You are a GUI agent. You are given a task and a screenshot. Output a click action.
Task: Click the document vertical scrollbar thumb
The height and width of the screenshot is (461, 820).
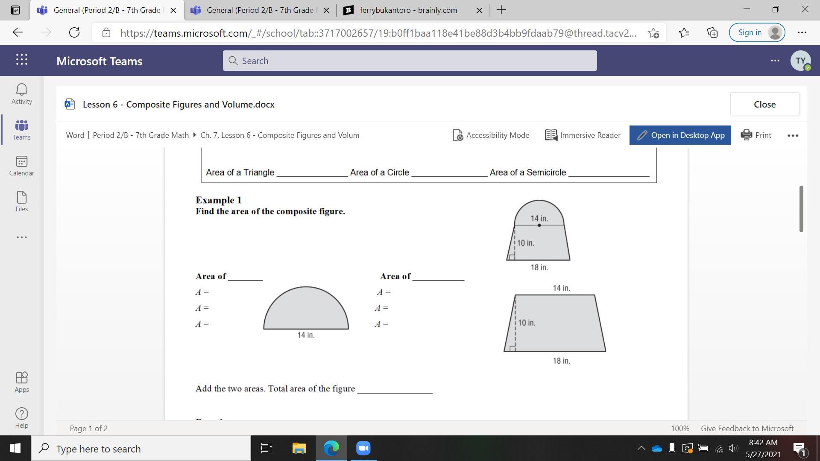[x=801, y=209]
